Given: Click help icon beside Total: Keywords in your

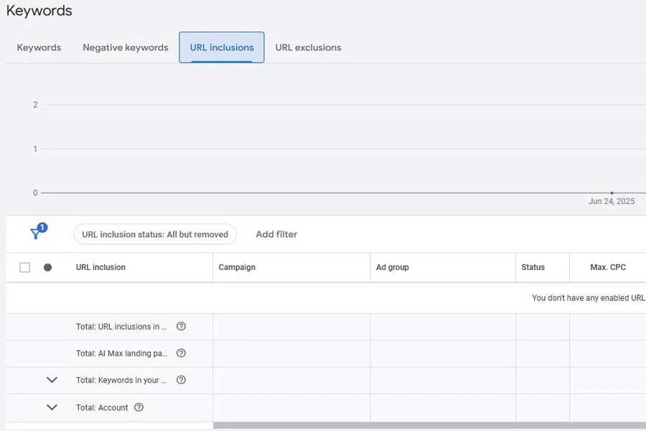Looking at the screenshot, I should [181, 380].
